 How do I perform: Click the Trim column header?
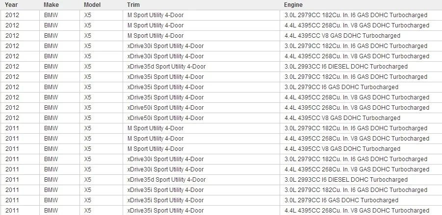pos(133,5)
